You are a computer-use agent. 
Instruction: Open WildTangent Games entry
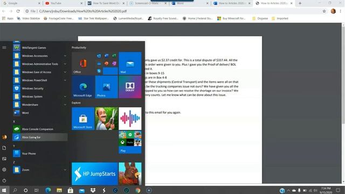[x=40, y=48]
